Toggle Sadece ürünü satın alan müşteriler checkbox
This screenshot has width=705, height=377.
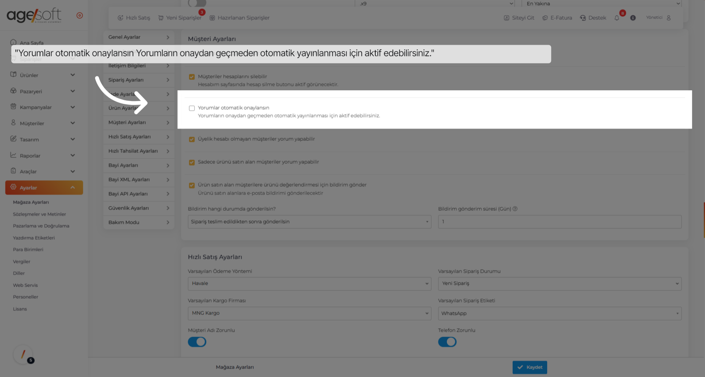(x=192, y=162)
